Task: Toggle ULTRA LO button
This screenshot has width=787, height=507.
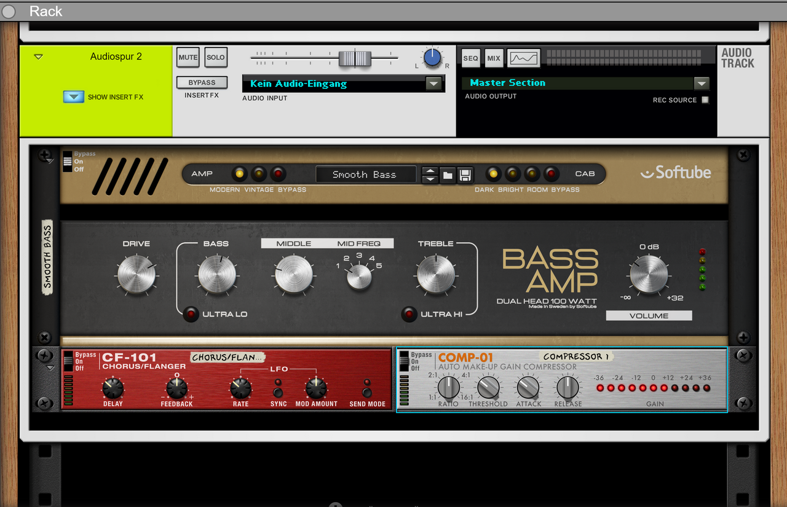Action: coord(191,314)
